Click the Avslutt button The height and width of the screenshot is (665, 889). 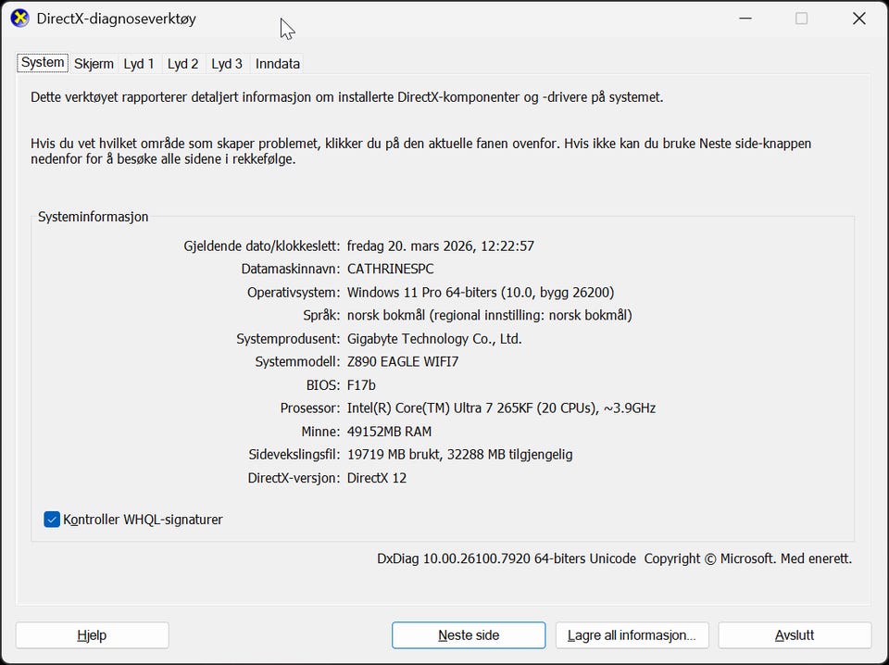pos(795,635)
